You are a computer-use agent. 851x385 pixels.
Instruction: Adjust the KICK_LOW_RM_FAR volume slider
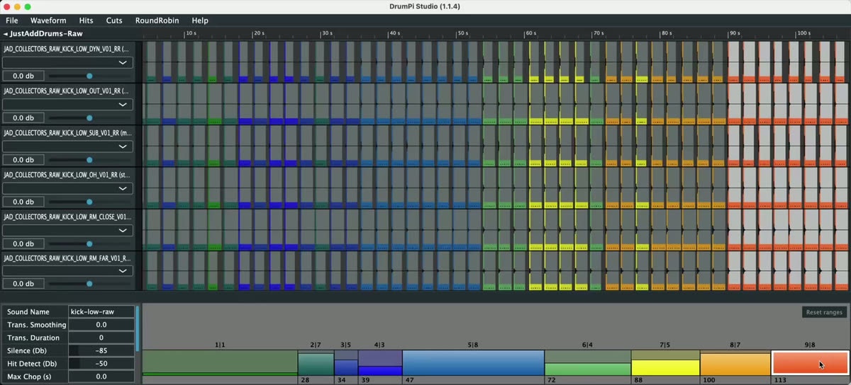pyautogui.click(x=89, y=284)
